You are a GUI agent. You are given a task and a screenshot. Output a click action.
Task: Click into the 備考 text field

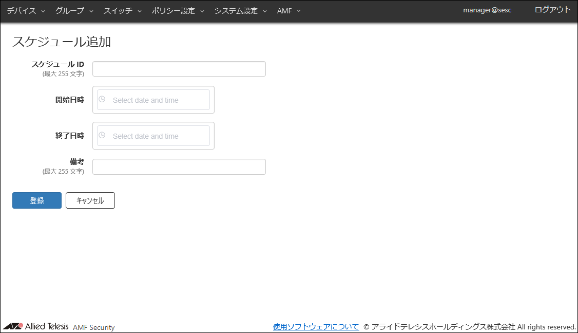[179, 166]
